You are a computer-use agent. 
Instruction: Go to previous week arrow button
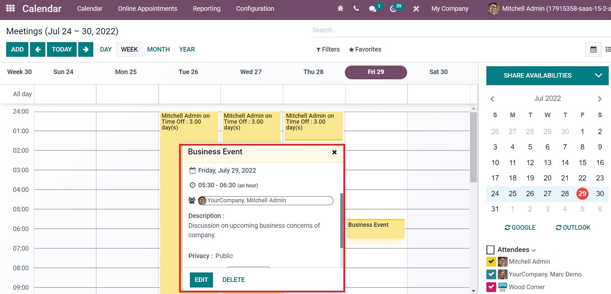38,49
